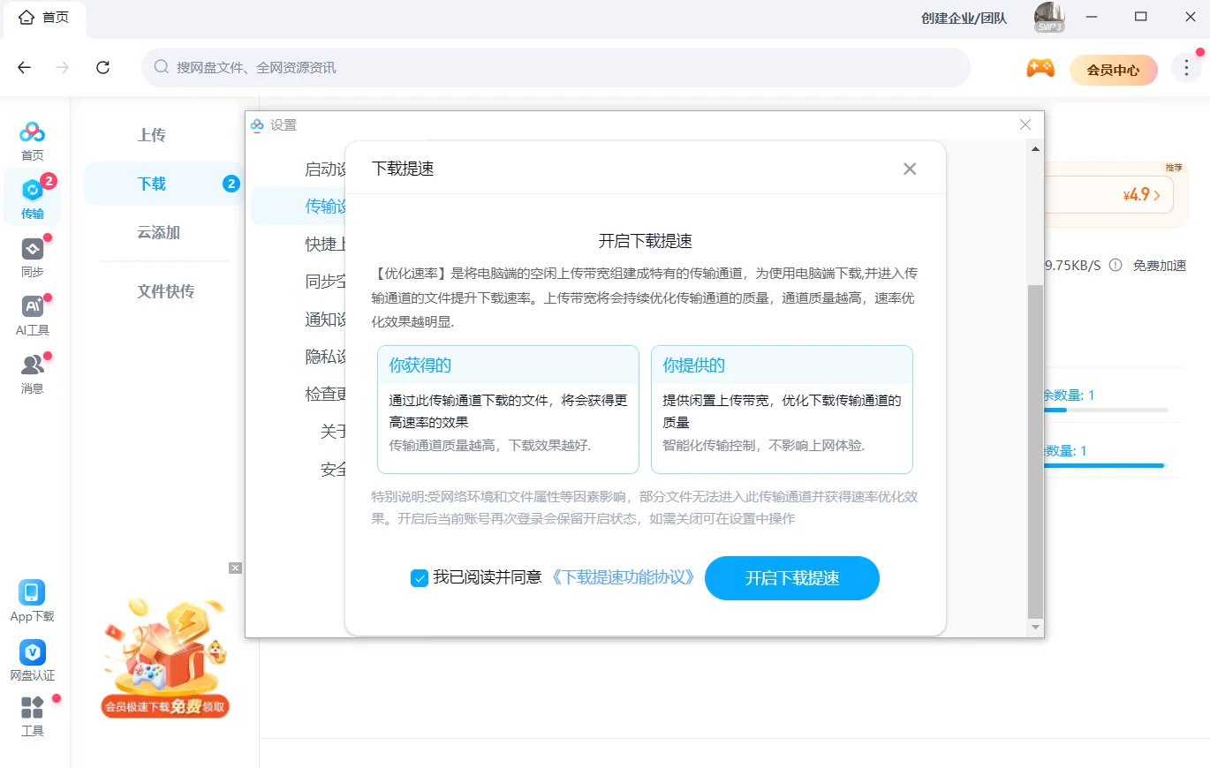1210x768 pixels.
Task: Open the three-dot overflow menu top right
Action: point(1186,67)
